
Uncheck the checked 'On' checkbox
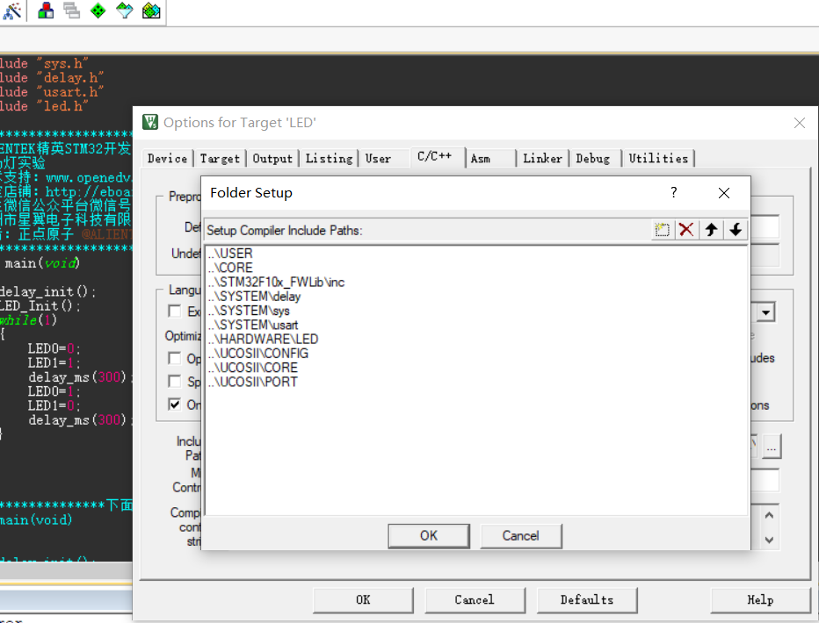(175, 405)
